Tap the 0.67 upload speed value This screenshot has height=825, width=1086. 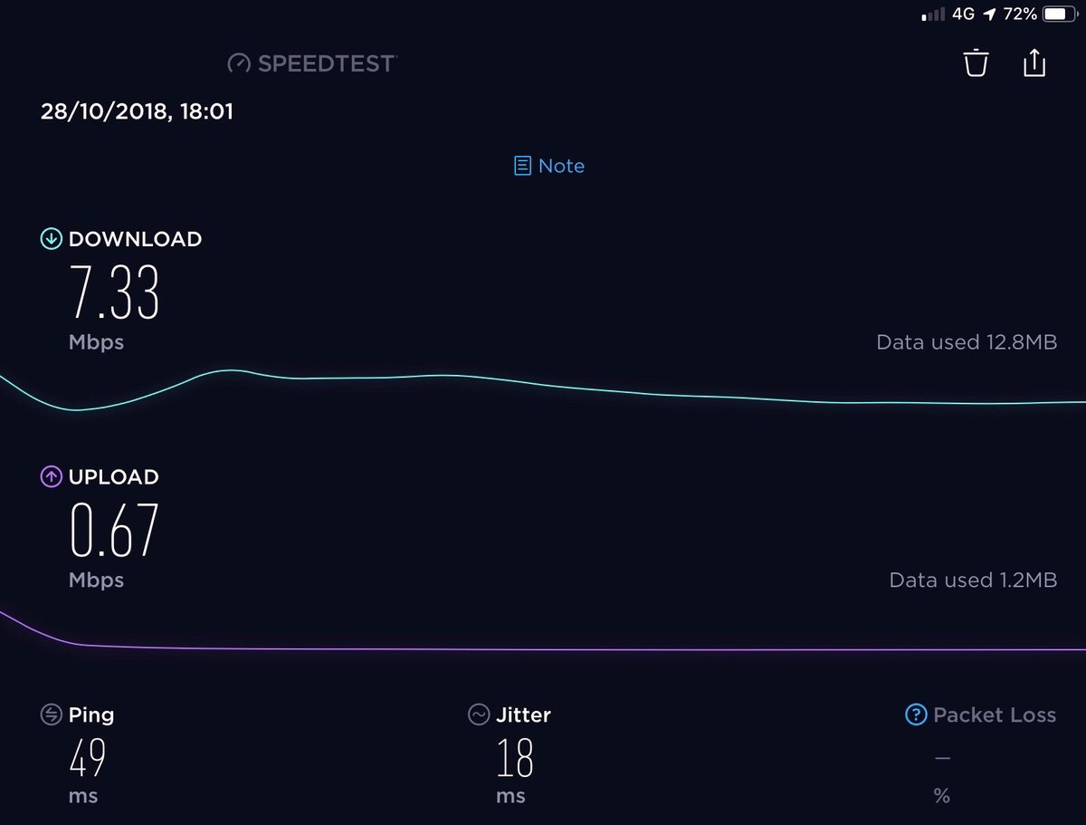[x=114, y=530]
